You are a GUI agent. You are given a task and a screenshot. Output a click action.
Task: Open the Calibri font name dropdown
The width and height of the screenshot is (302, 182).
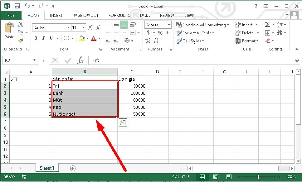(x=68, y=28)
